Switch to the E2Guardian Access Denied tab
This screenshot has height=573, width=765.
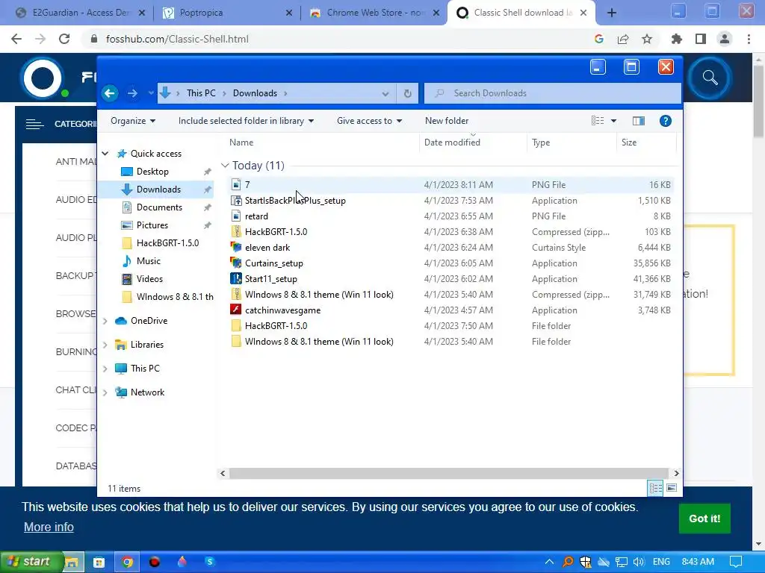(81, 13)
